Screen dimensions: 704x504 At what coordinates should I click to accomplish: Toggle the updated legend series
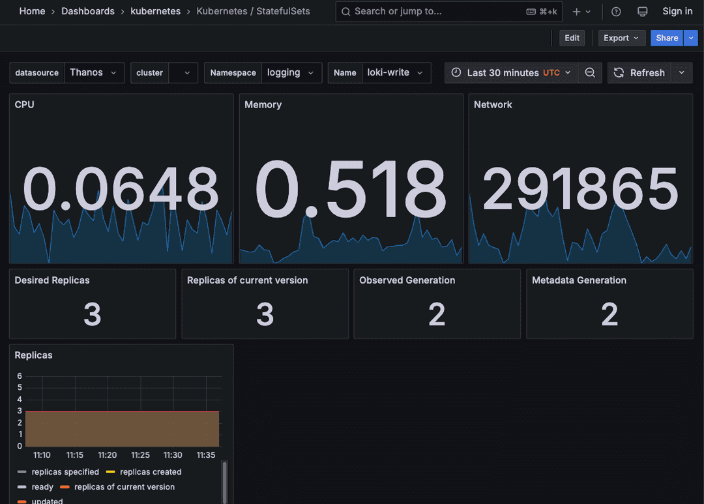pyautogui.click(x=47, y=500)
